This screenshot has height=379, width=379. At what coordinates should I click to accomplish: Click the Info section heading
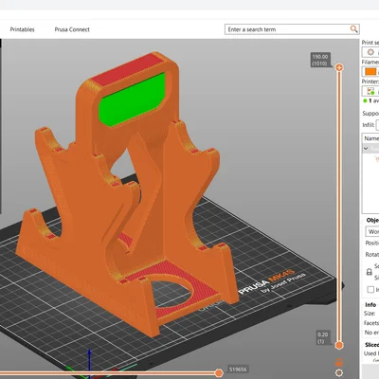pyautogui.click(x=370, y=305)
